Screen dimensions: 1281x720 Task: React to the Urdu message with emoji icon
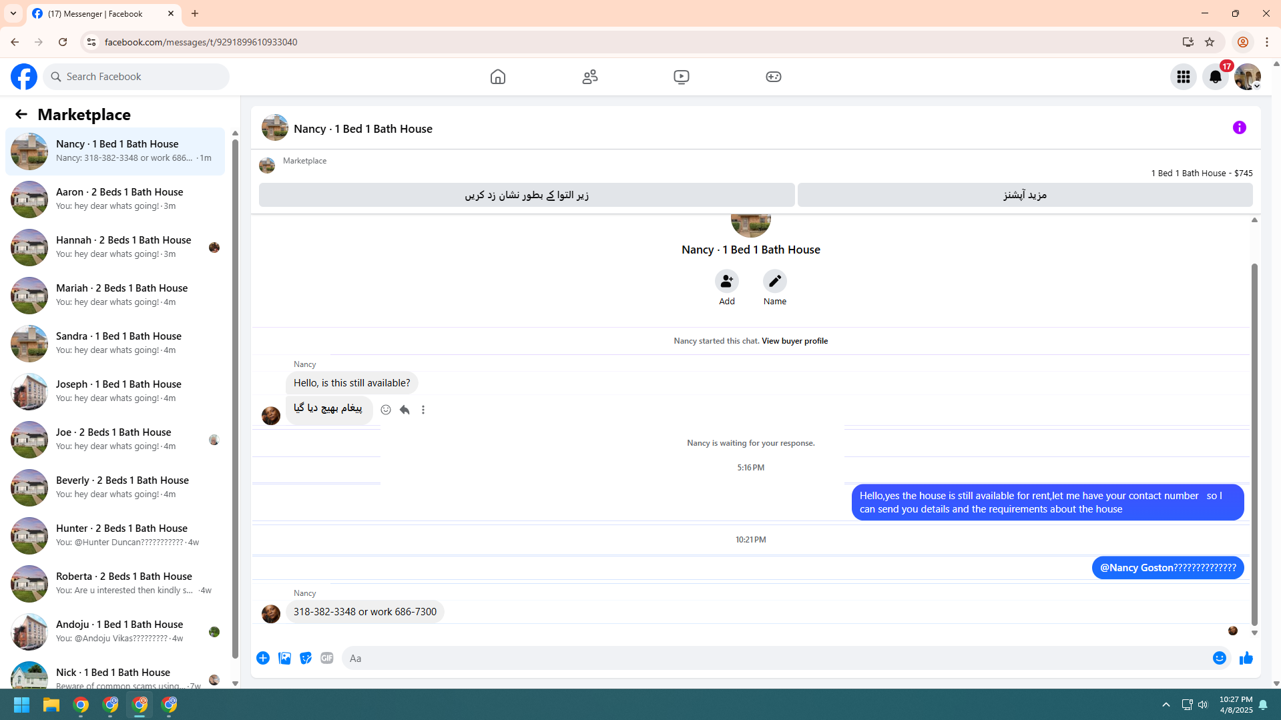tap(386, 410)
